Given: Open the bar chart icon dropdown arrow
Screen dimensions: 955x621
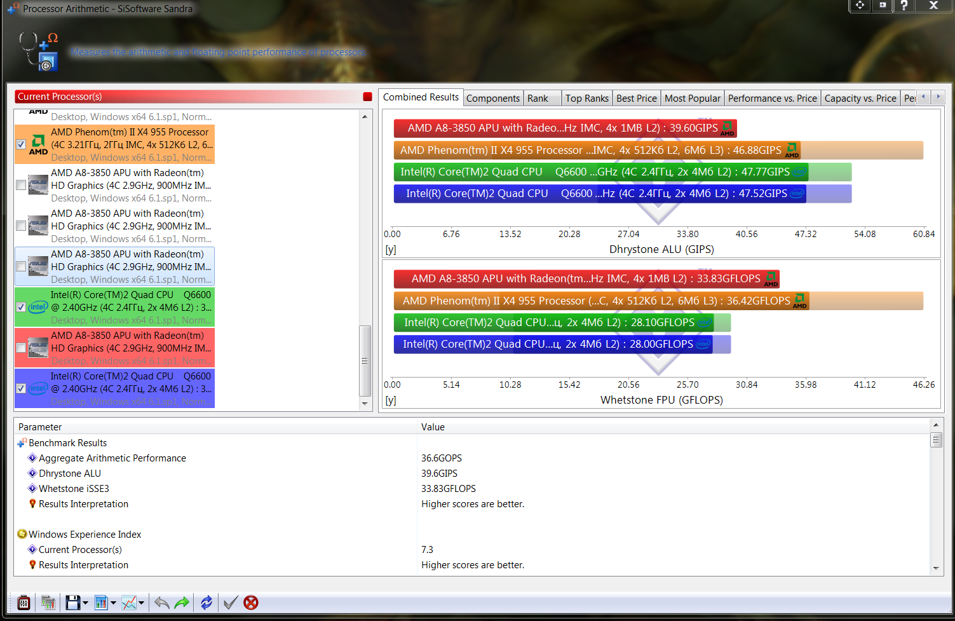Looking at the screenshot, I should (113, 603).
